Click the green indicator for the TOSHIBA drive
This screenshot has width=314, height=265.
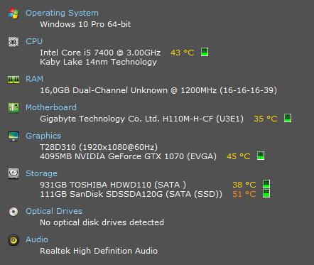pyautogui.click(x=266, y=184)
